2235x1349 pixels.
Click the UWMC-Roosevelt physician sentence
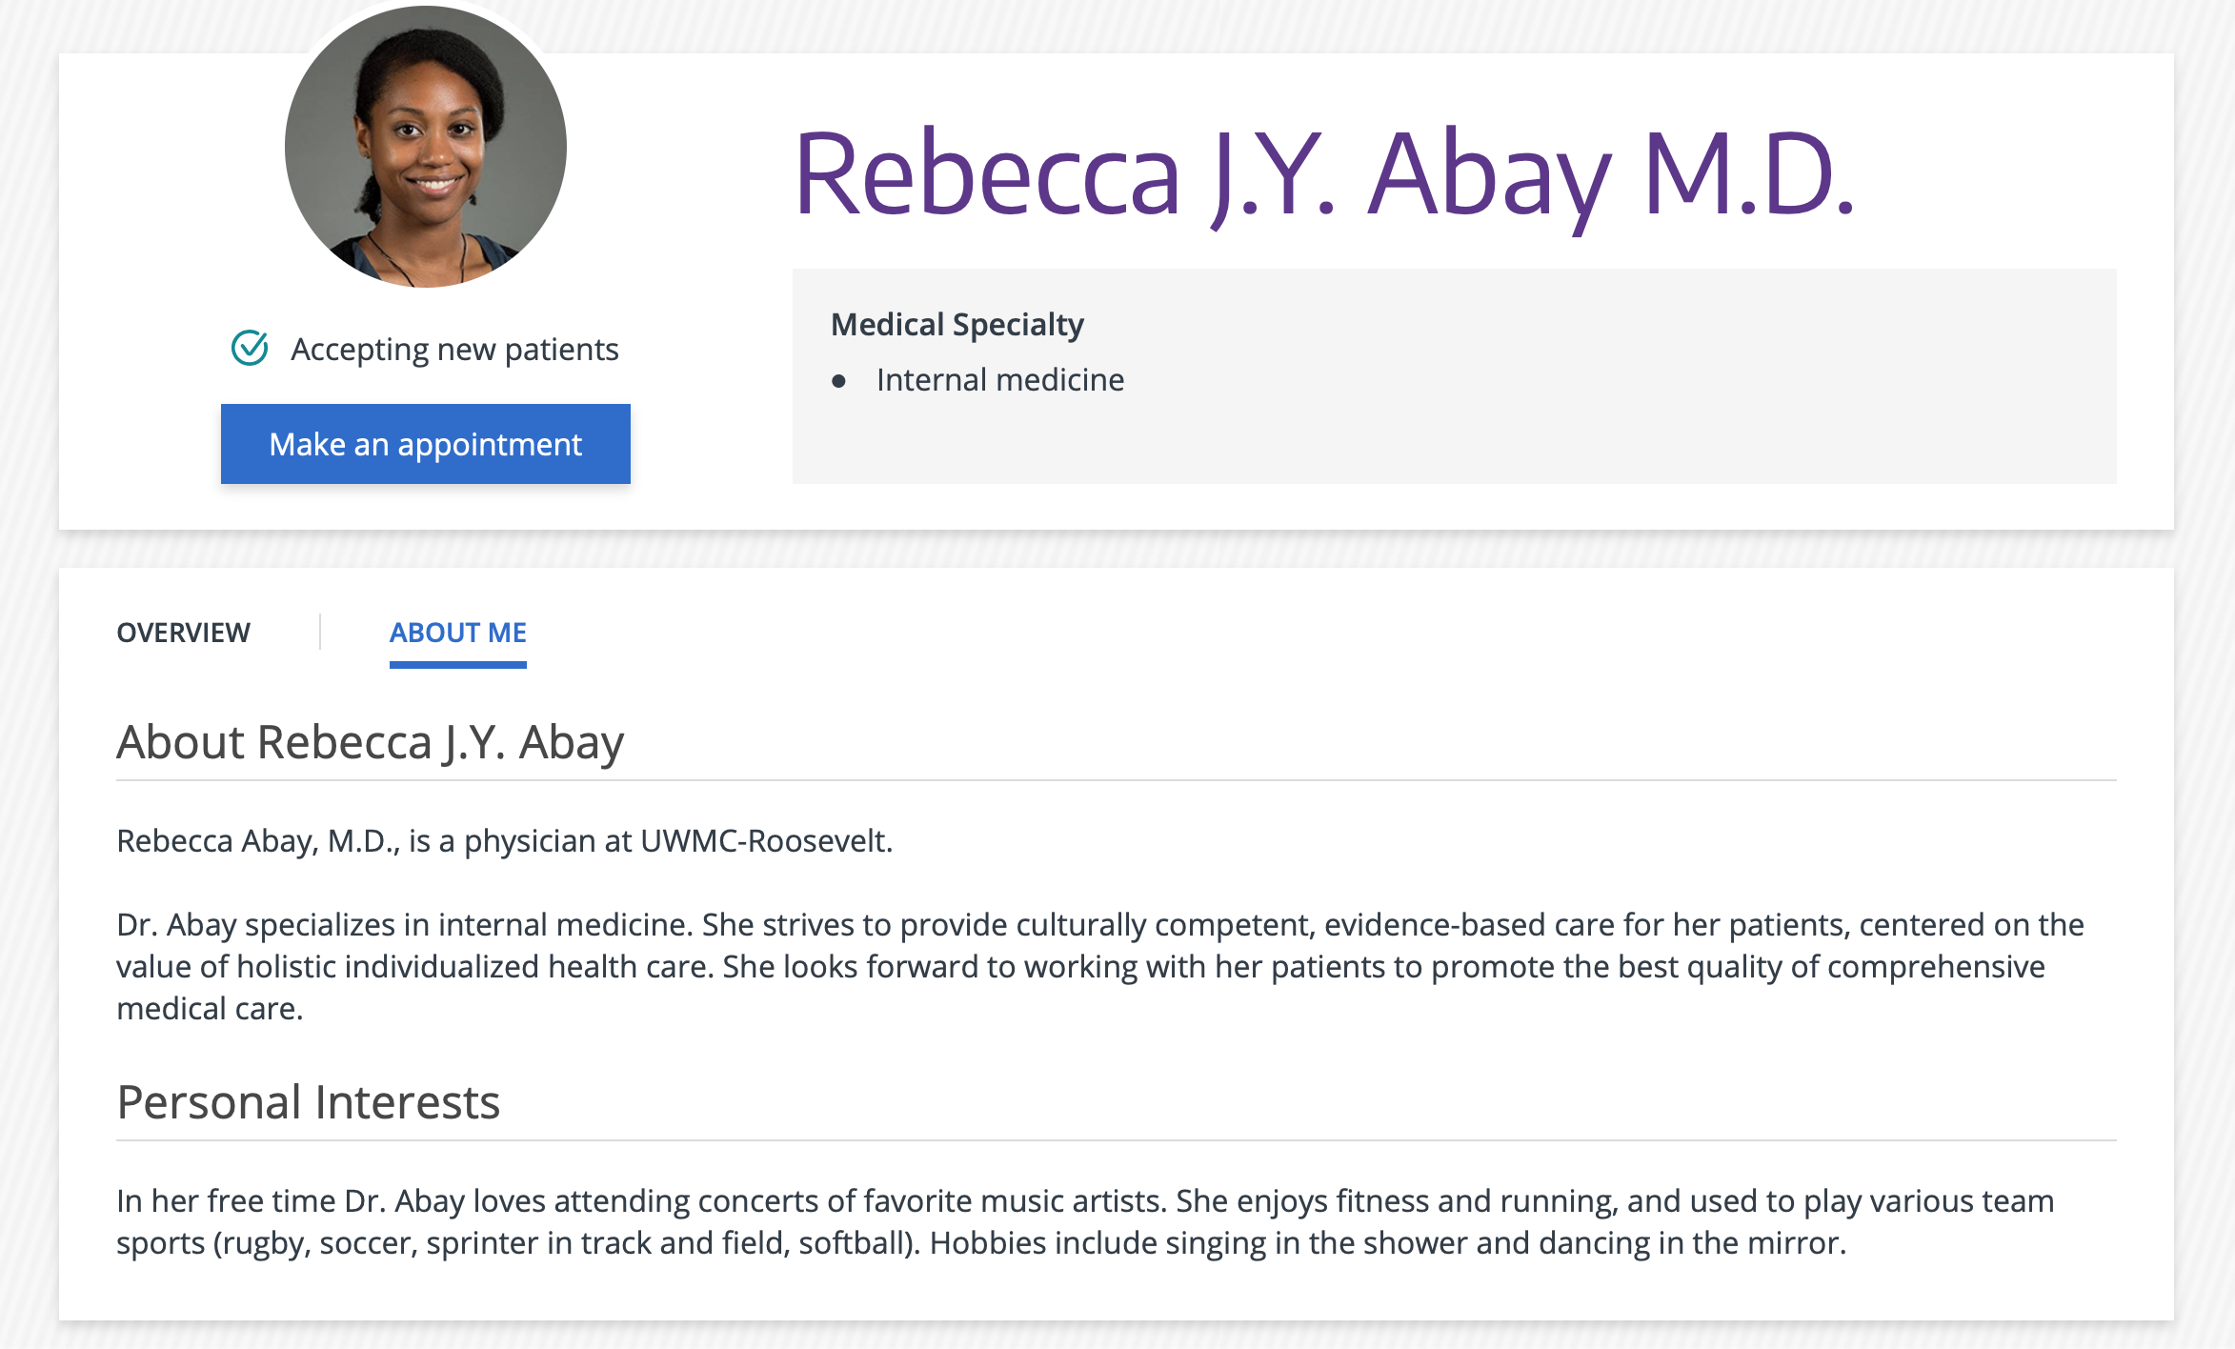(504, 841)
